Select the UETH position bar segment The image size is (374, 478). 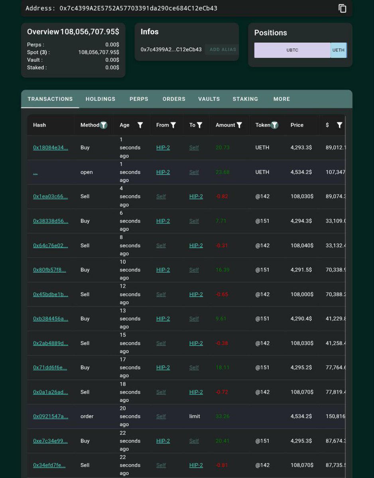click(x=339, y=50)
